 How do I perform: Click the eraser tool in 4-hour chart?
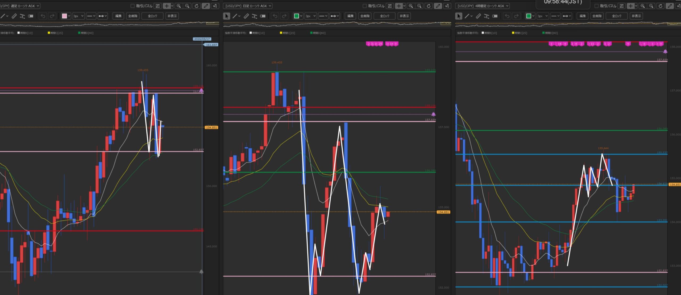(x=495, y=16)
